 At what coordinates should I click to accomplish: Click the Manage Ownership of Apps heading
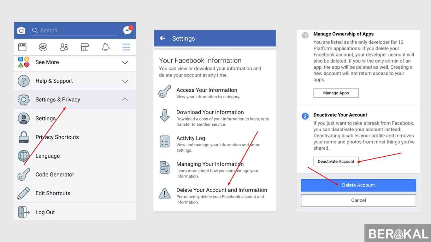tap(344, 34)
